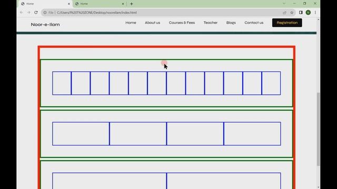Open the Courses & Fees nav link
Screen dimensions: 337x189
coord(182,23)
